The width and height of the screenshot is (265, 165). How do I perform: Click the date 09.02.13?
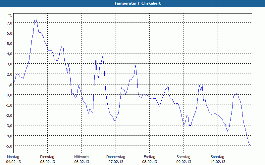(184, 162)
